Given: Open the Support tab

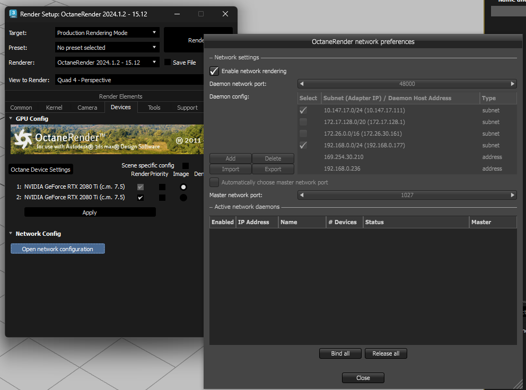Looking at the screenshot, I should 187,108.
